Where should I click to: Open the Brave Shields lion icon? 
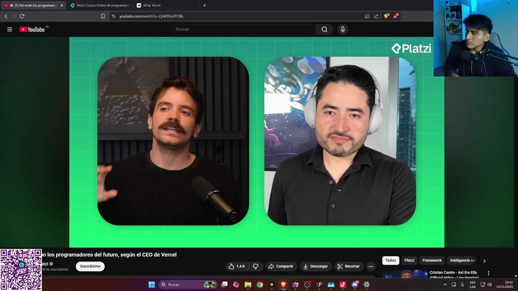(386, 16)
